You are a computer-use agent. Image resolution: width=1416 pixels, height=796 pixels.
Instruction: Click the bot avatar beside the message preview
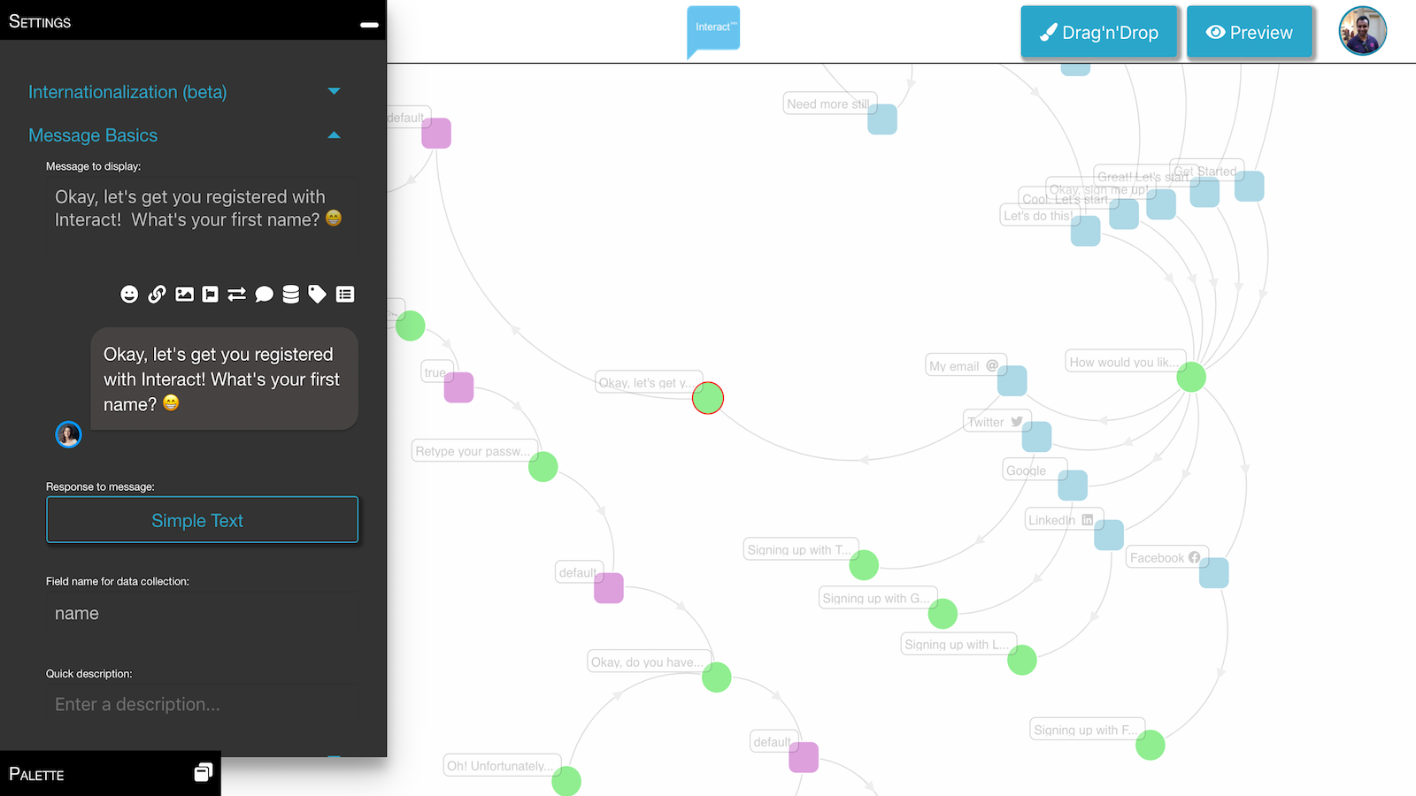click(68, 434)
